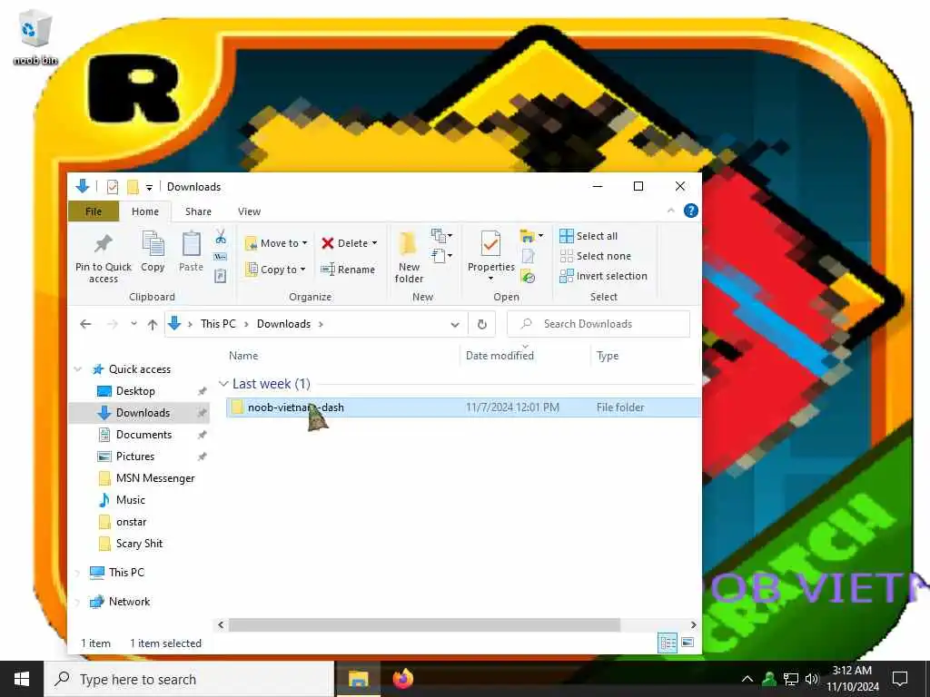This screenshot has height=697, width=930.
Task: Click the Copy ribbon icon
Action: 153,252
